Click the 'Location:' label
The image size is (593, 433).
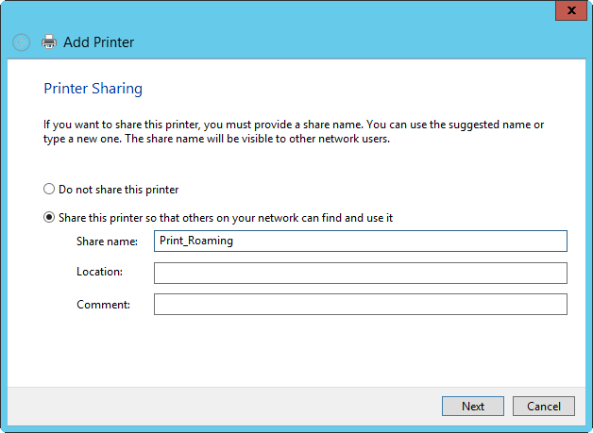click(x=100, y=273)
